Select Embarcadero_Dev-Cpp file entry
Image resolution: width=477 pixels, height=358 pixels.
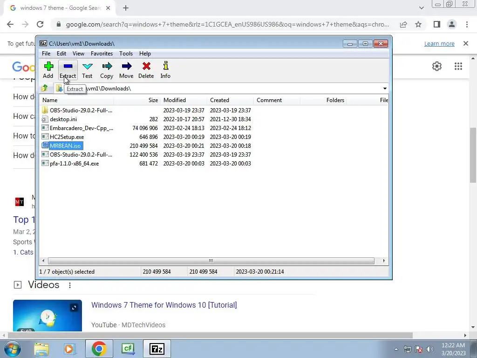77,128
